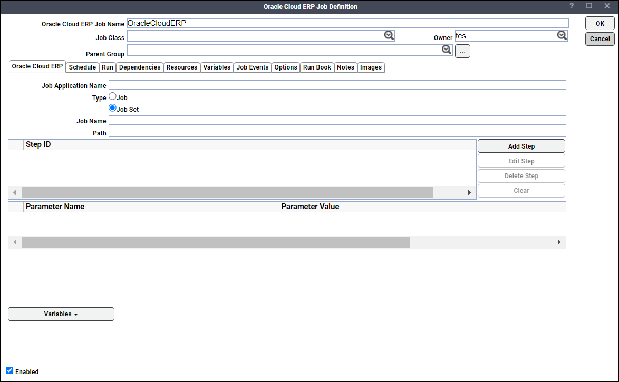Open the Dependencies tab
This screenshot has width=619, height=382.
[x=140, y=67]
